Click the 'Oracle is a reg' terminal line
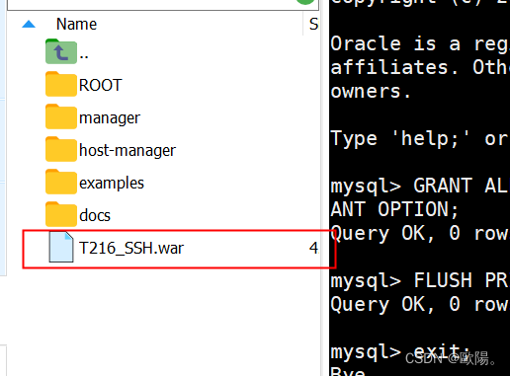Image resolution: width=510 pixels, height=376 pixels. click(x=420, y=43)
